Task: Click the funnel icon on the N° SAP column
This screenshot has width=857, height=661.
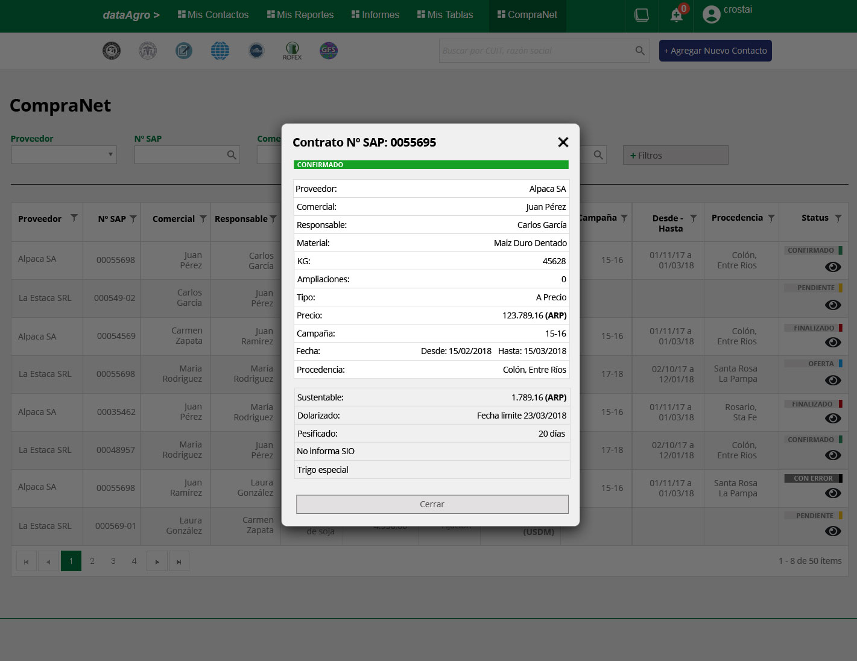Action: coord(133,219)
